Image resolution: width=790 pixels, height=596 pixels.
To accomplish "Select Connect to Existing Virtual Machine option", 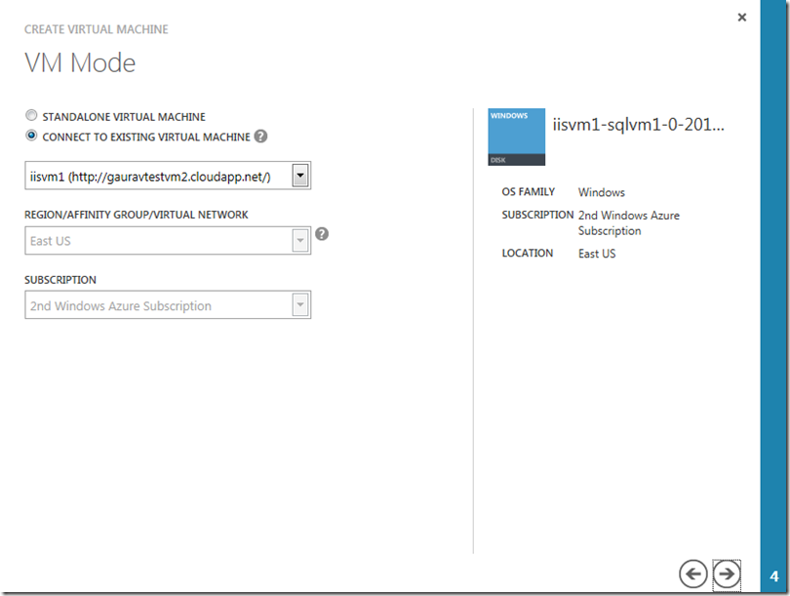I will coord(31,136).
